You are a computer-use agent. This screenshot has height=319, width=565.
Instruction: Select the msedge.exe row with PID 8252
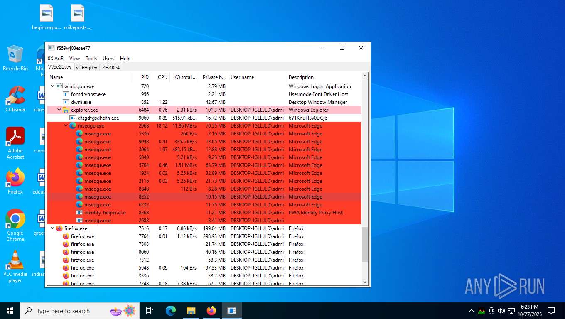[x=204, y=197]
